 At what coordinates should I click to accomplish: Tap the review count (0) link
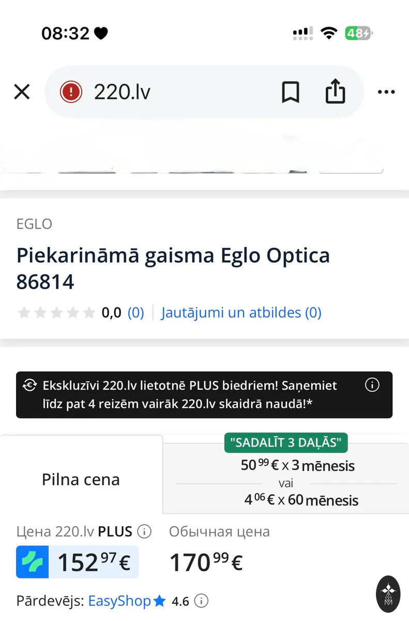136,313
